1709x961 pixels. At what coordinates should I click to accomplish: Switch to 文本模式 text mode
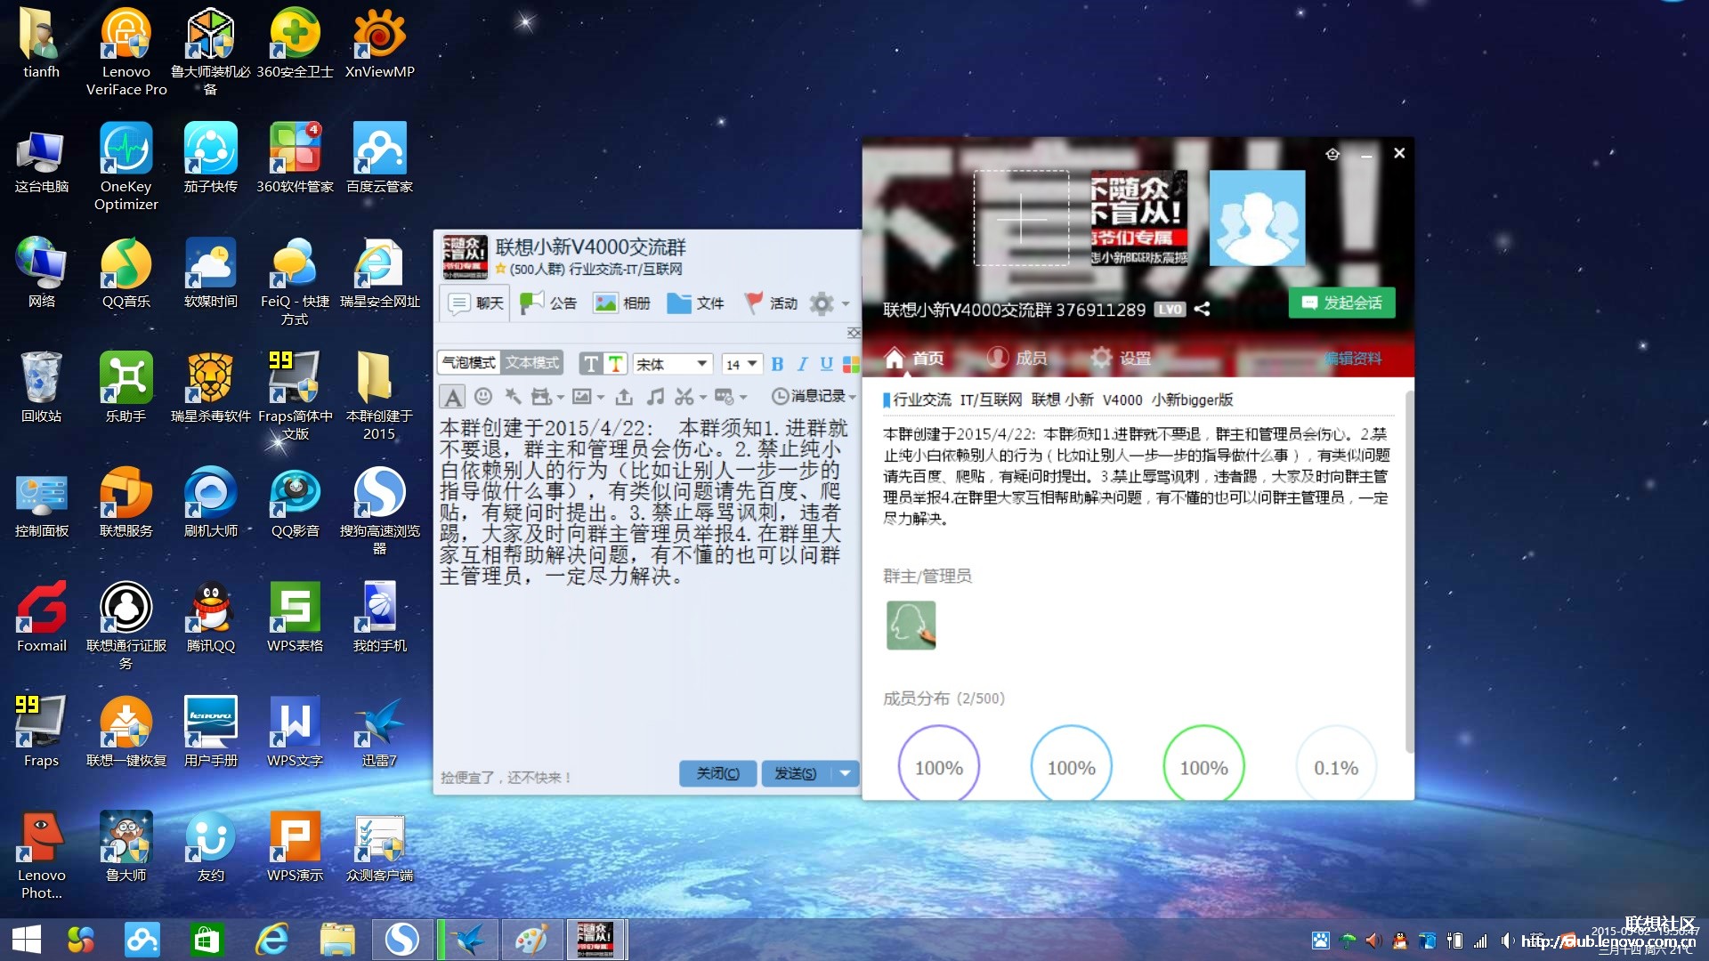tap(532, 363)
